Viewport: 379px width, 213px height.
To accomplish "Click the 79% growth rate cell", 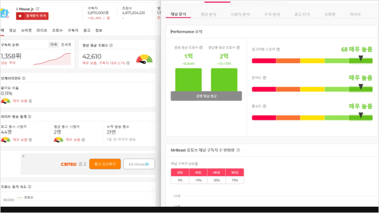I will pyautogui.click(x=235, y=180).
